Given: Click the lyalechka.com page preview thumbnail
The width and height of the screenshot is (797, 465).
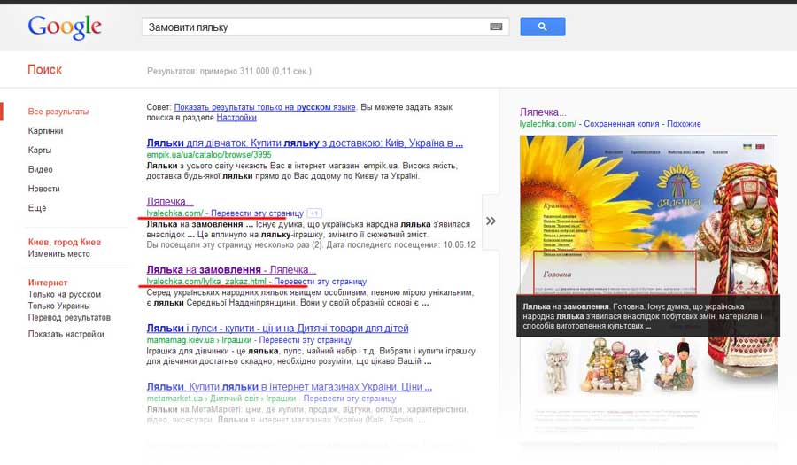Looking at the screenshot, I should point(648,284).
